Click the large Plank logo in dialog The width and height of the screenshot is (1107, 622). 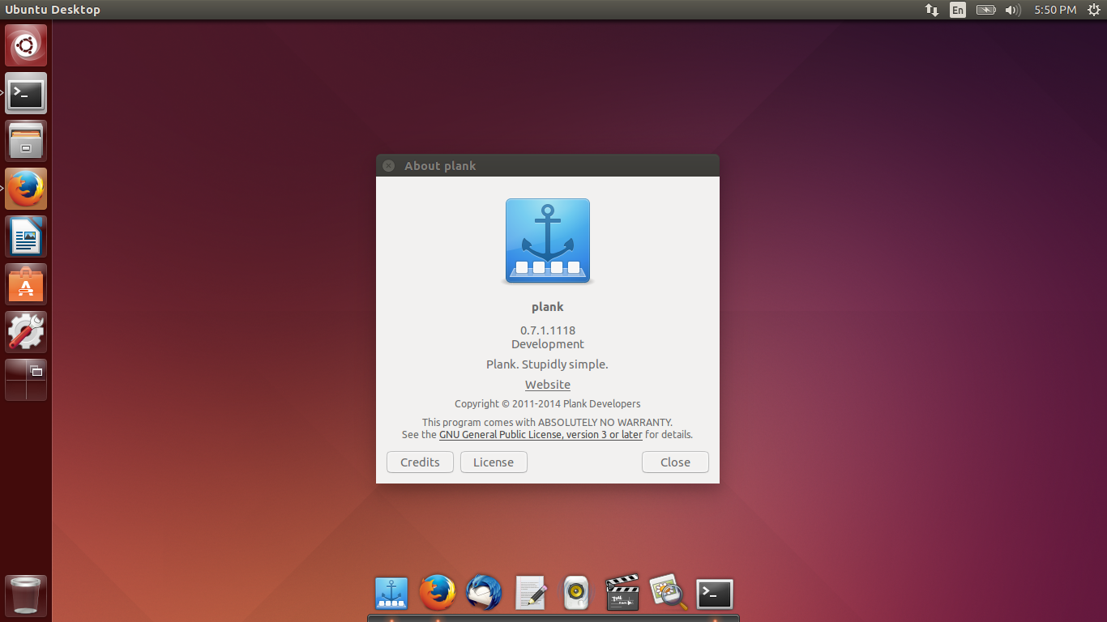[548, 241]
